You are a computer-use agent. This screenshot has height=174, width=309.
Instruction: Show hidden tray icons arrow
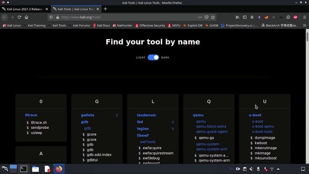(x=278, y=169)
